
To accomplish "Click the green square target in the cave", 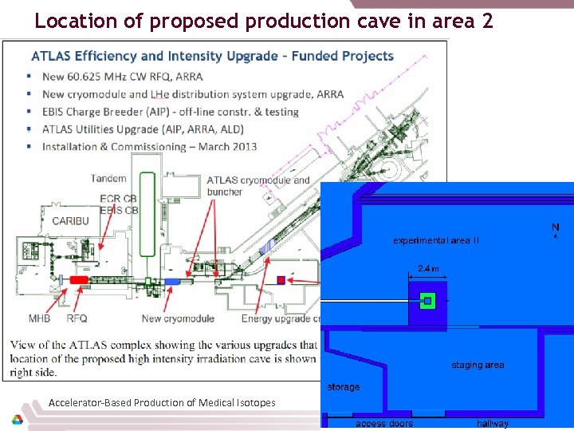I will coord(427,301).
